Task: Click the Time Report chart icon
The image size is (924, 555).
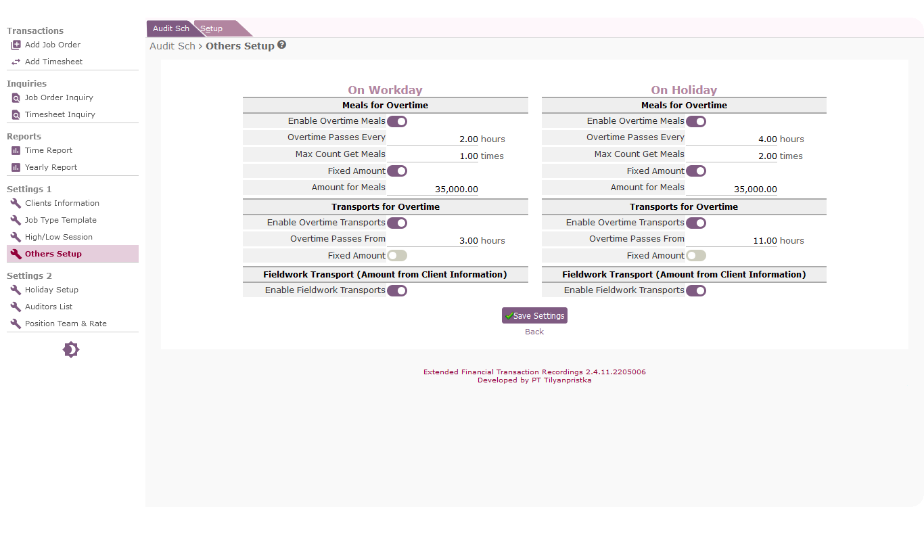Action: click(x=16, y=151)
